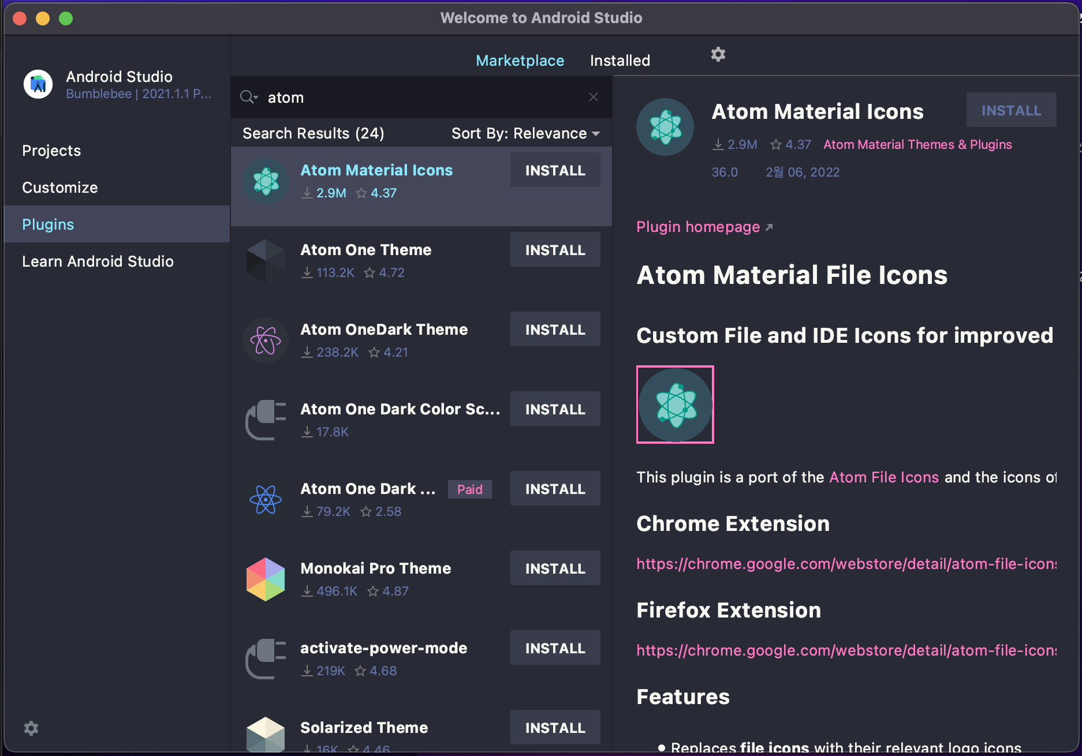Click the release date '2월 06, 2022'
The width and height of the screenshot is (1082, 756).
pyautogui.click(x=803, y=172)
